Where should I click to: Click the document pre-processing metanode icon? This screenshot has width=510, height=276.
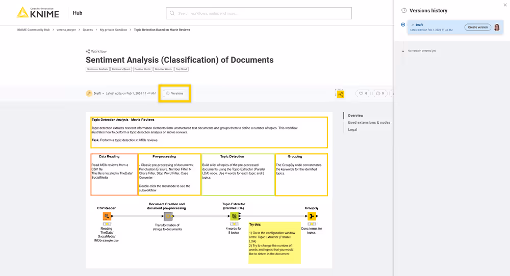[168, 216]
